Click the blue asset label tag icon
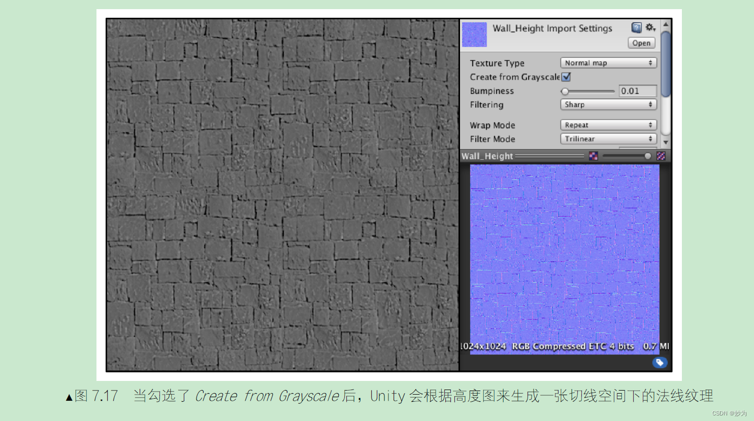 click(660, 362)
